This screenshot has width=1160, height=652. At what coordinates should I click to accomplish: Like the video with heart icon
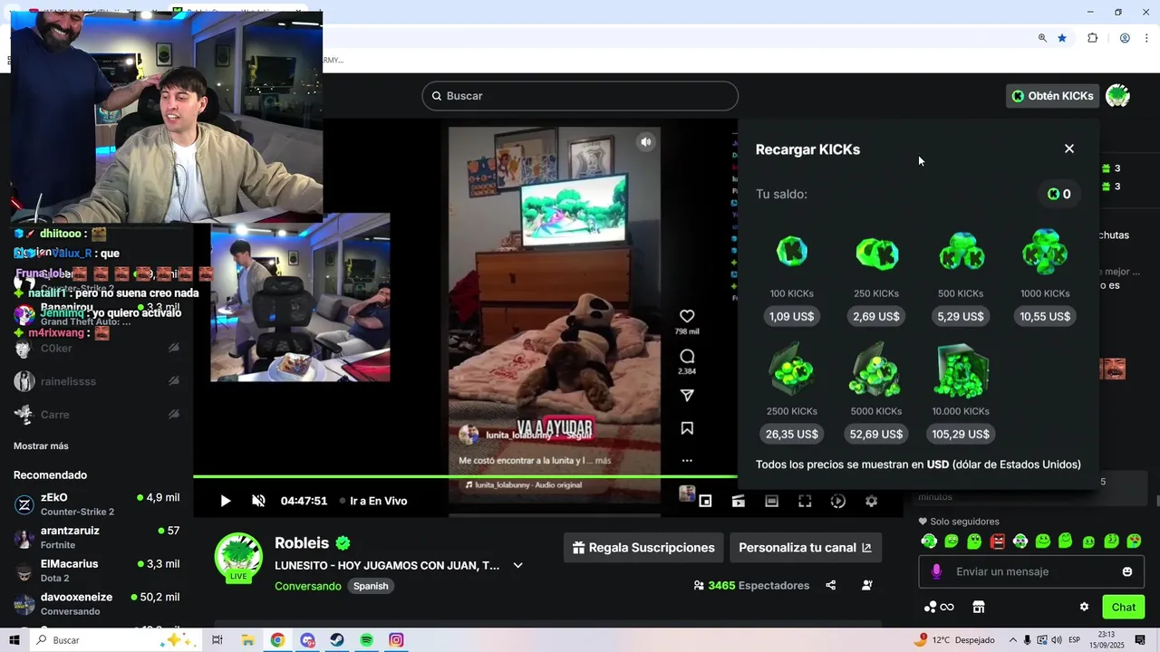pos(687,316)
